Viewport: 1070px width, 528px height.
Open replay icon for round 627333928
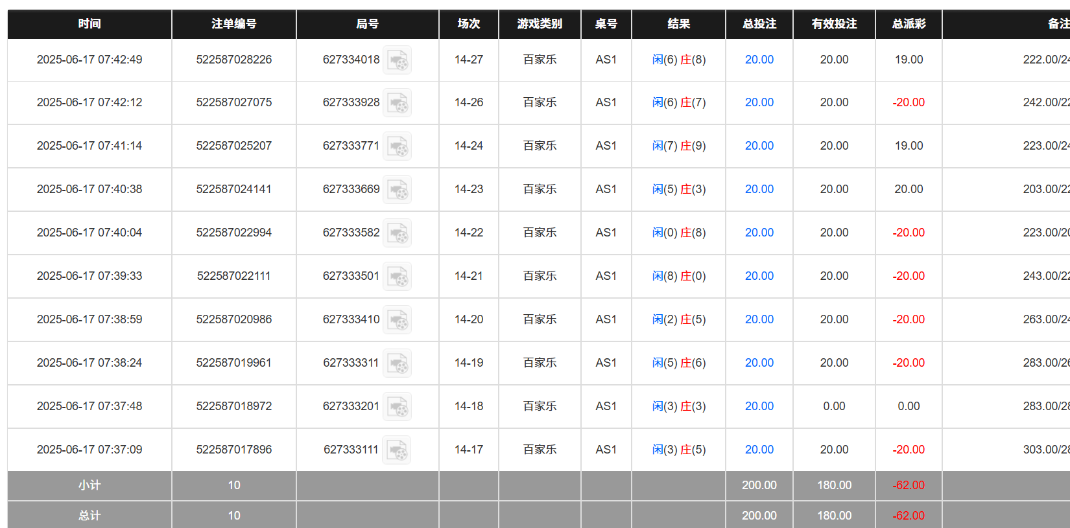coord(397,103)
